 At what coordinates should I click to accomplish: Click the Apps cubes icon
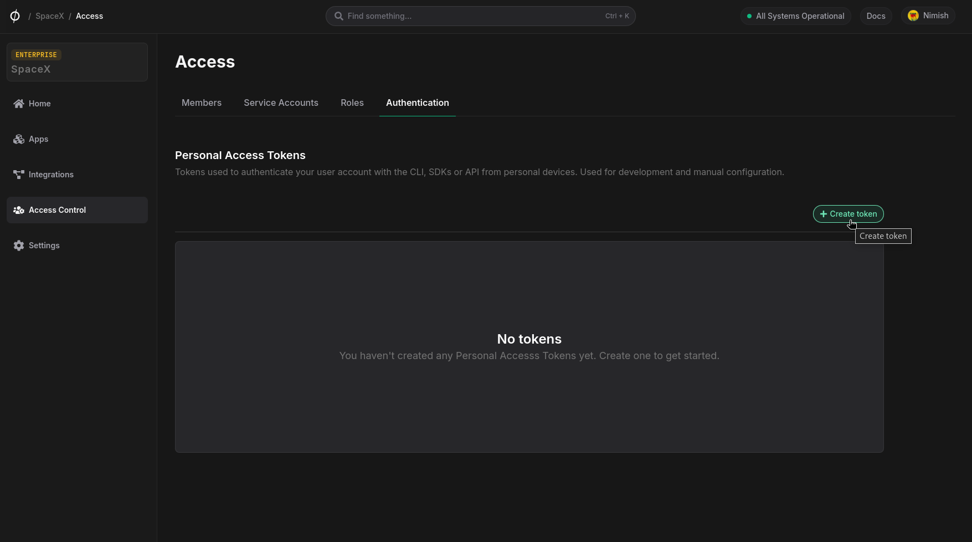click(19, 139)
